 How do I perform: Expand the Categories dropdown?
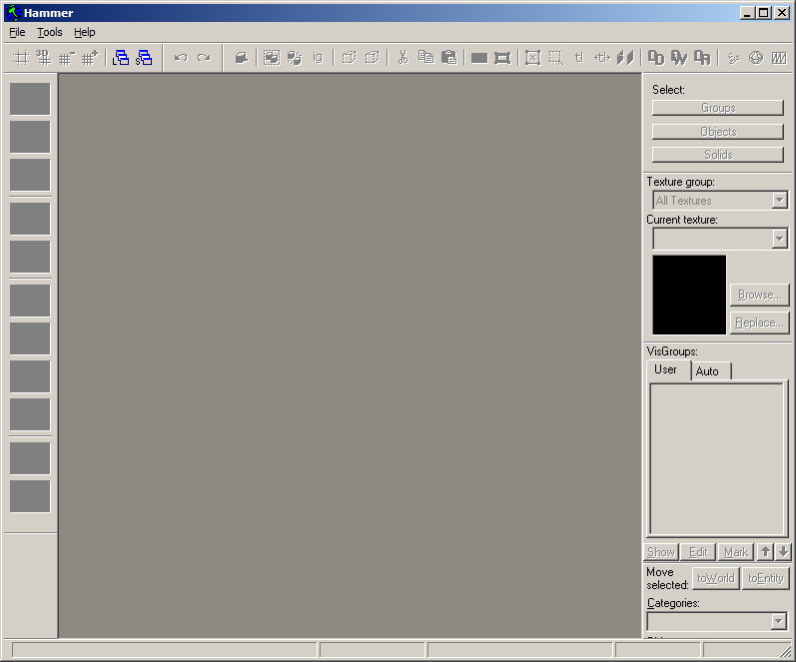click(x=779, y=621)
